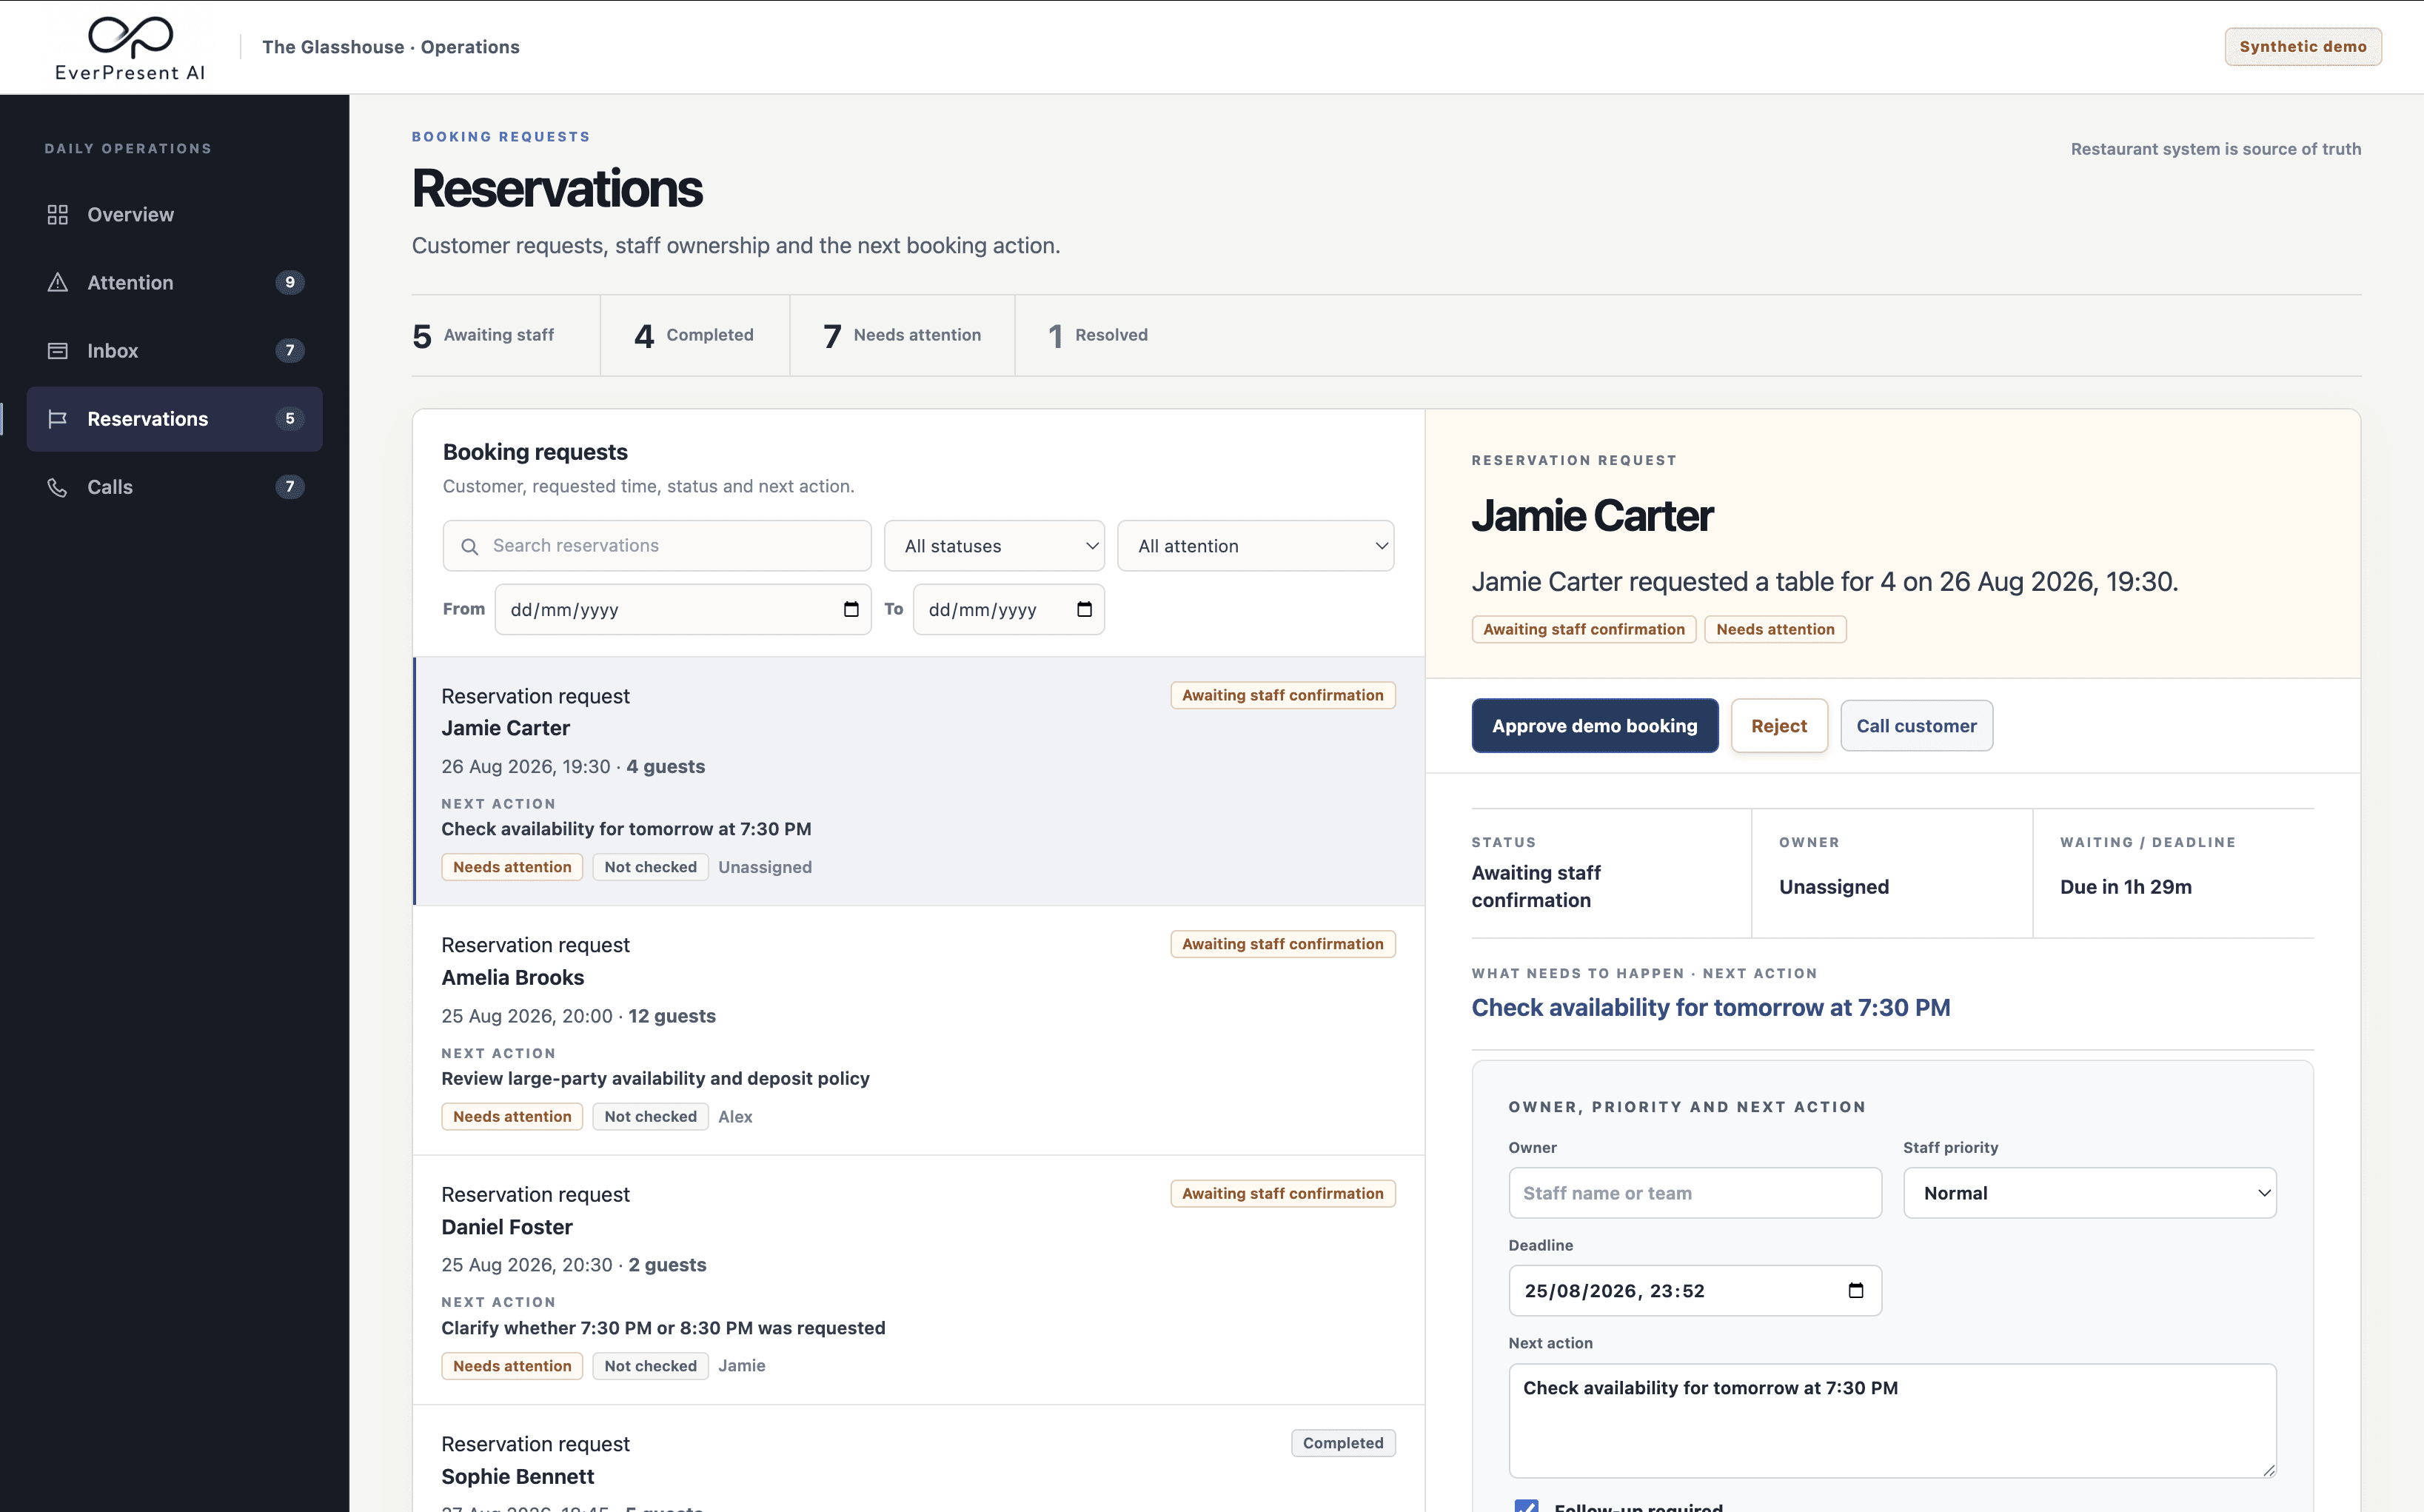Open the Staff priority Normal dropdown
Image resolution: width=2424 pixels, height=1512 pixels.
(2089, 1193)
